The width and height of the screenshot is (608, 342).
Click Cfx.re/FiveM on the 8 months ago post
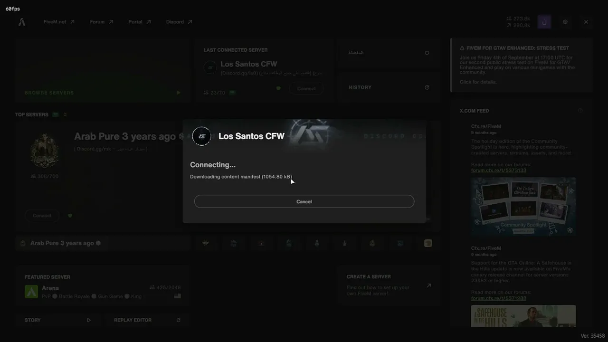tap(486, 126)
